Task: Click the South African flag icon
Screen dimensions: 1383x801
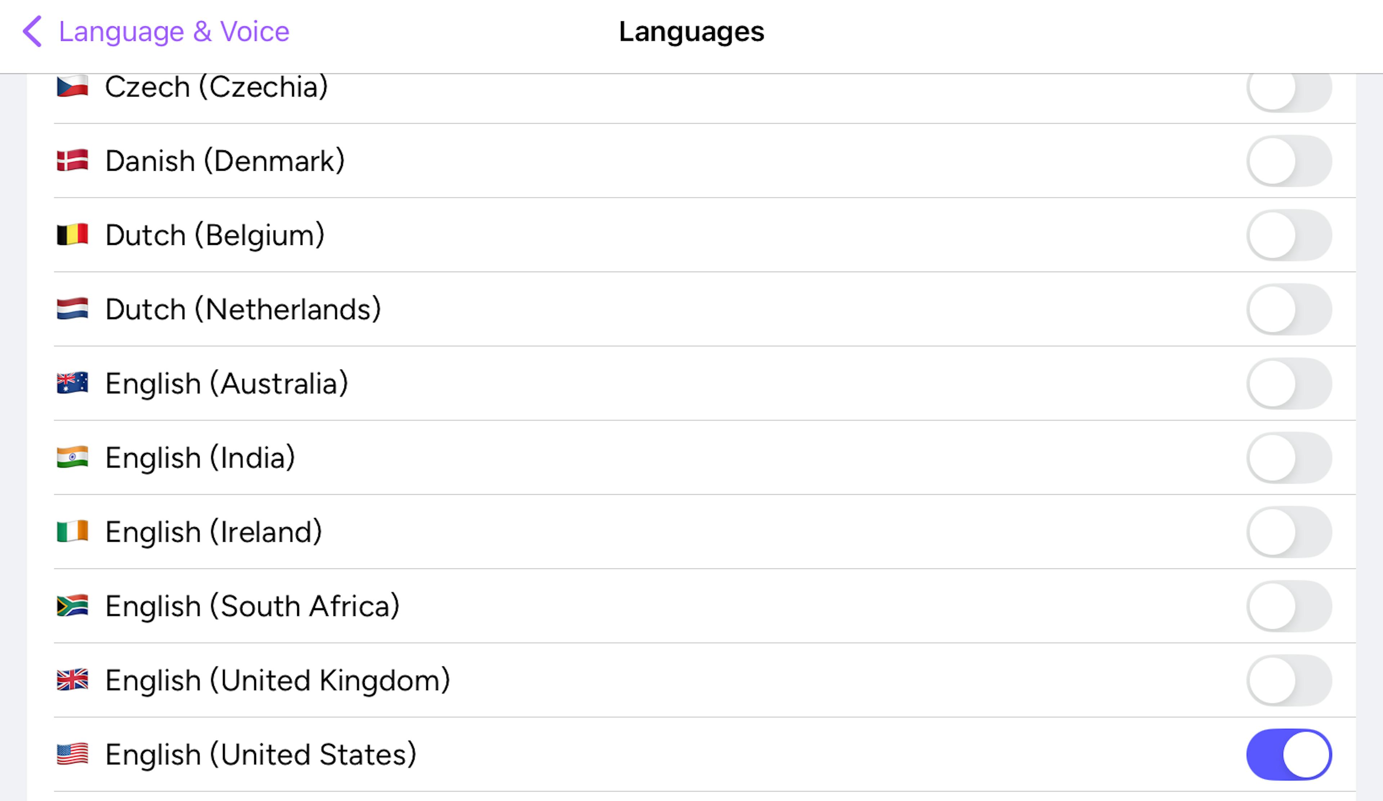Action: click(x=72, y=606)
